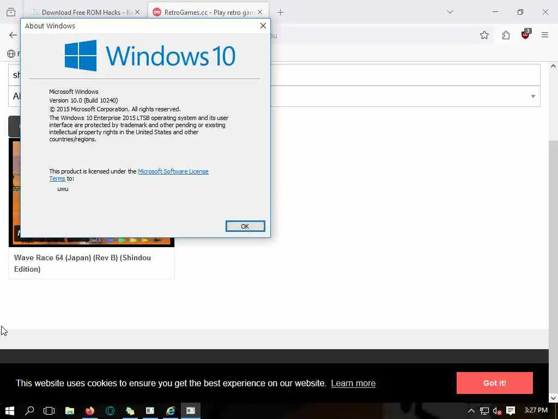Click OK in About Windows dialog
The image size is (558, 419).
[x=245, y=226]
